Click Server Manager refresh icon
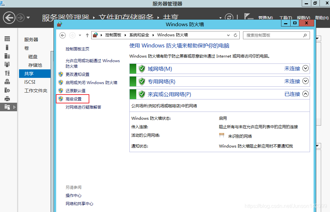The width and height of the screenshot is (330, 212). pos(229,17)
